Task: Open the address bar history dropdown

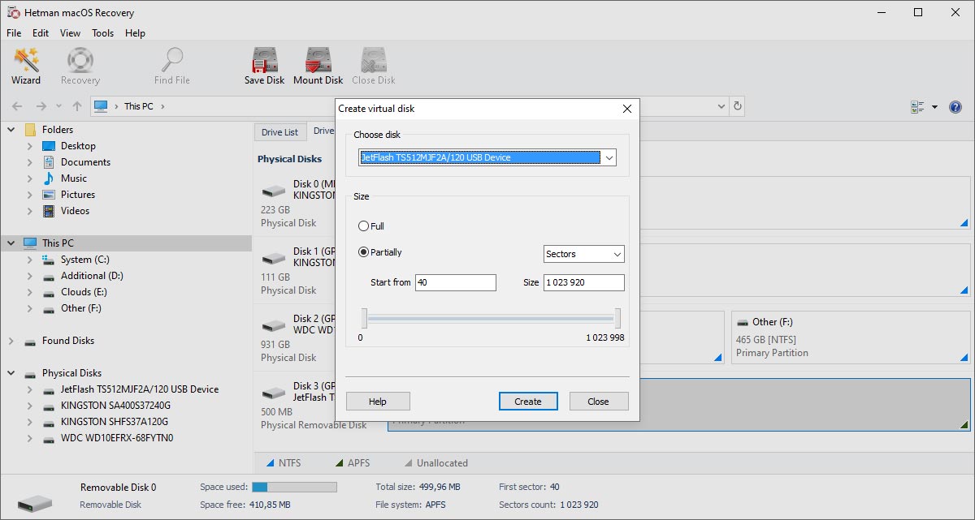Action: [x=721, y=106]
